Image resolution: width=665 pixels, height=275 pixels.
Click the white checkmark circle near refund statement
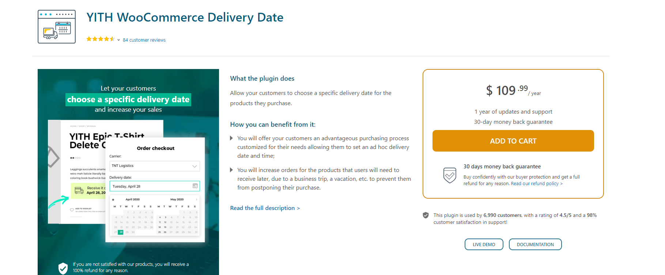click(x=63, y=268)
